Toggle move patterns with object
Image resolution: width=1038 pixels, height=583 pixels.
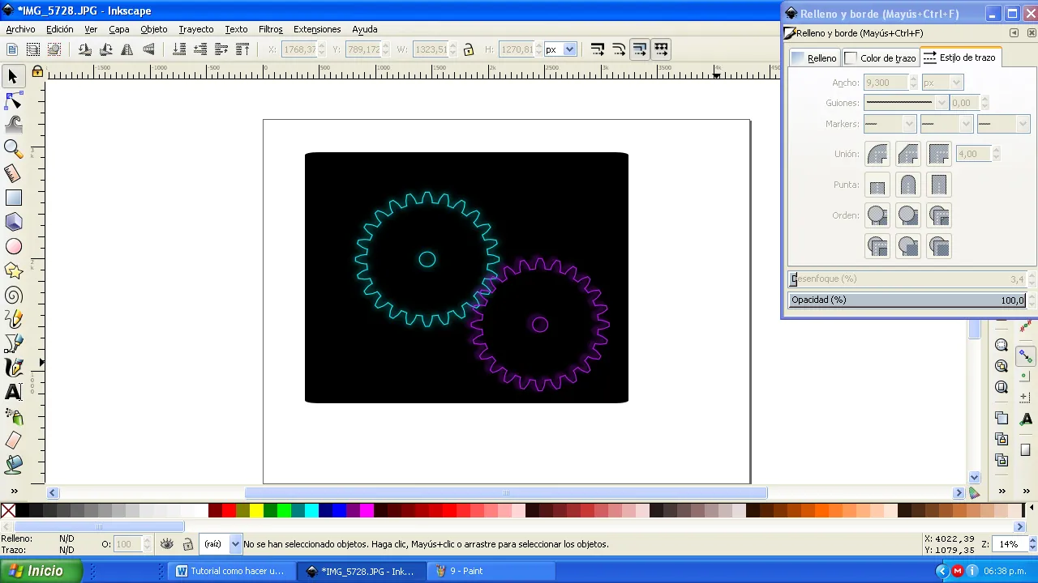pos(661,49)
